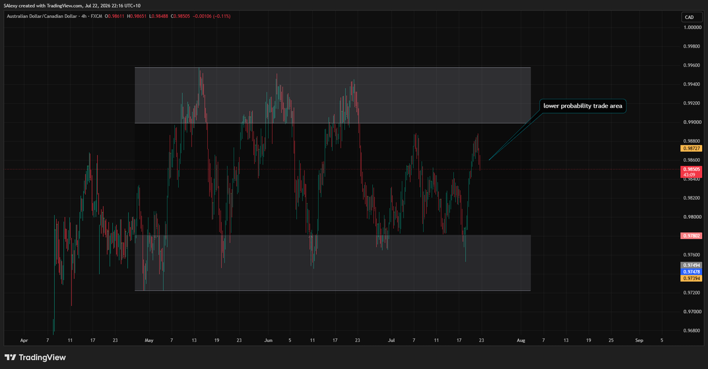
Task: Click the 43:09 countdown under current price
Action: tap(690, 175)
